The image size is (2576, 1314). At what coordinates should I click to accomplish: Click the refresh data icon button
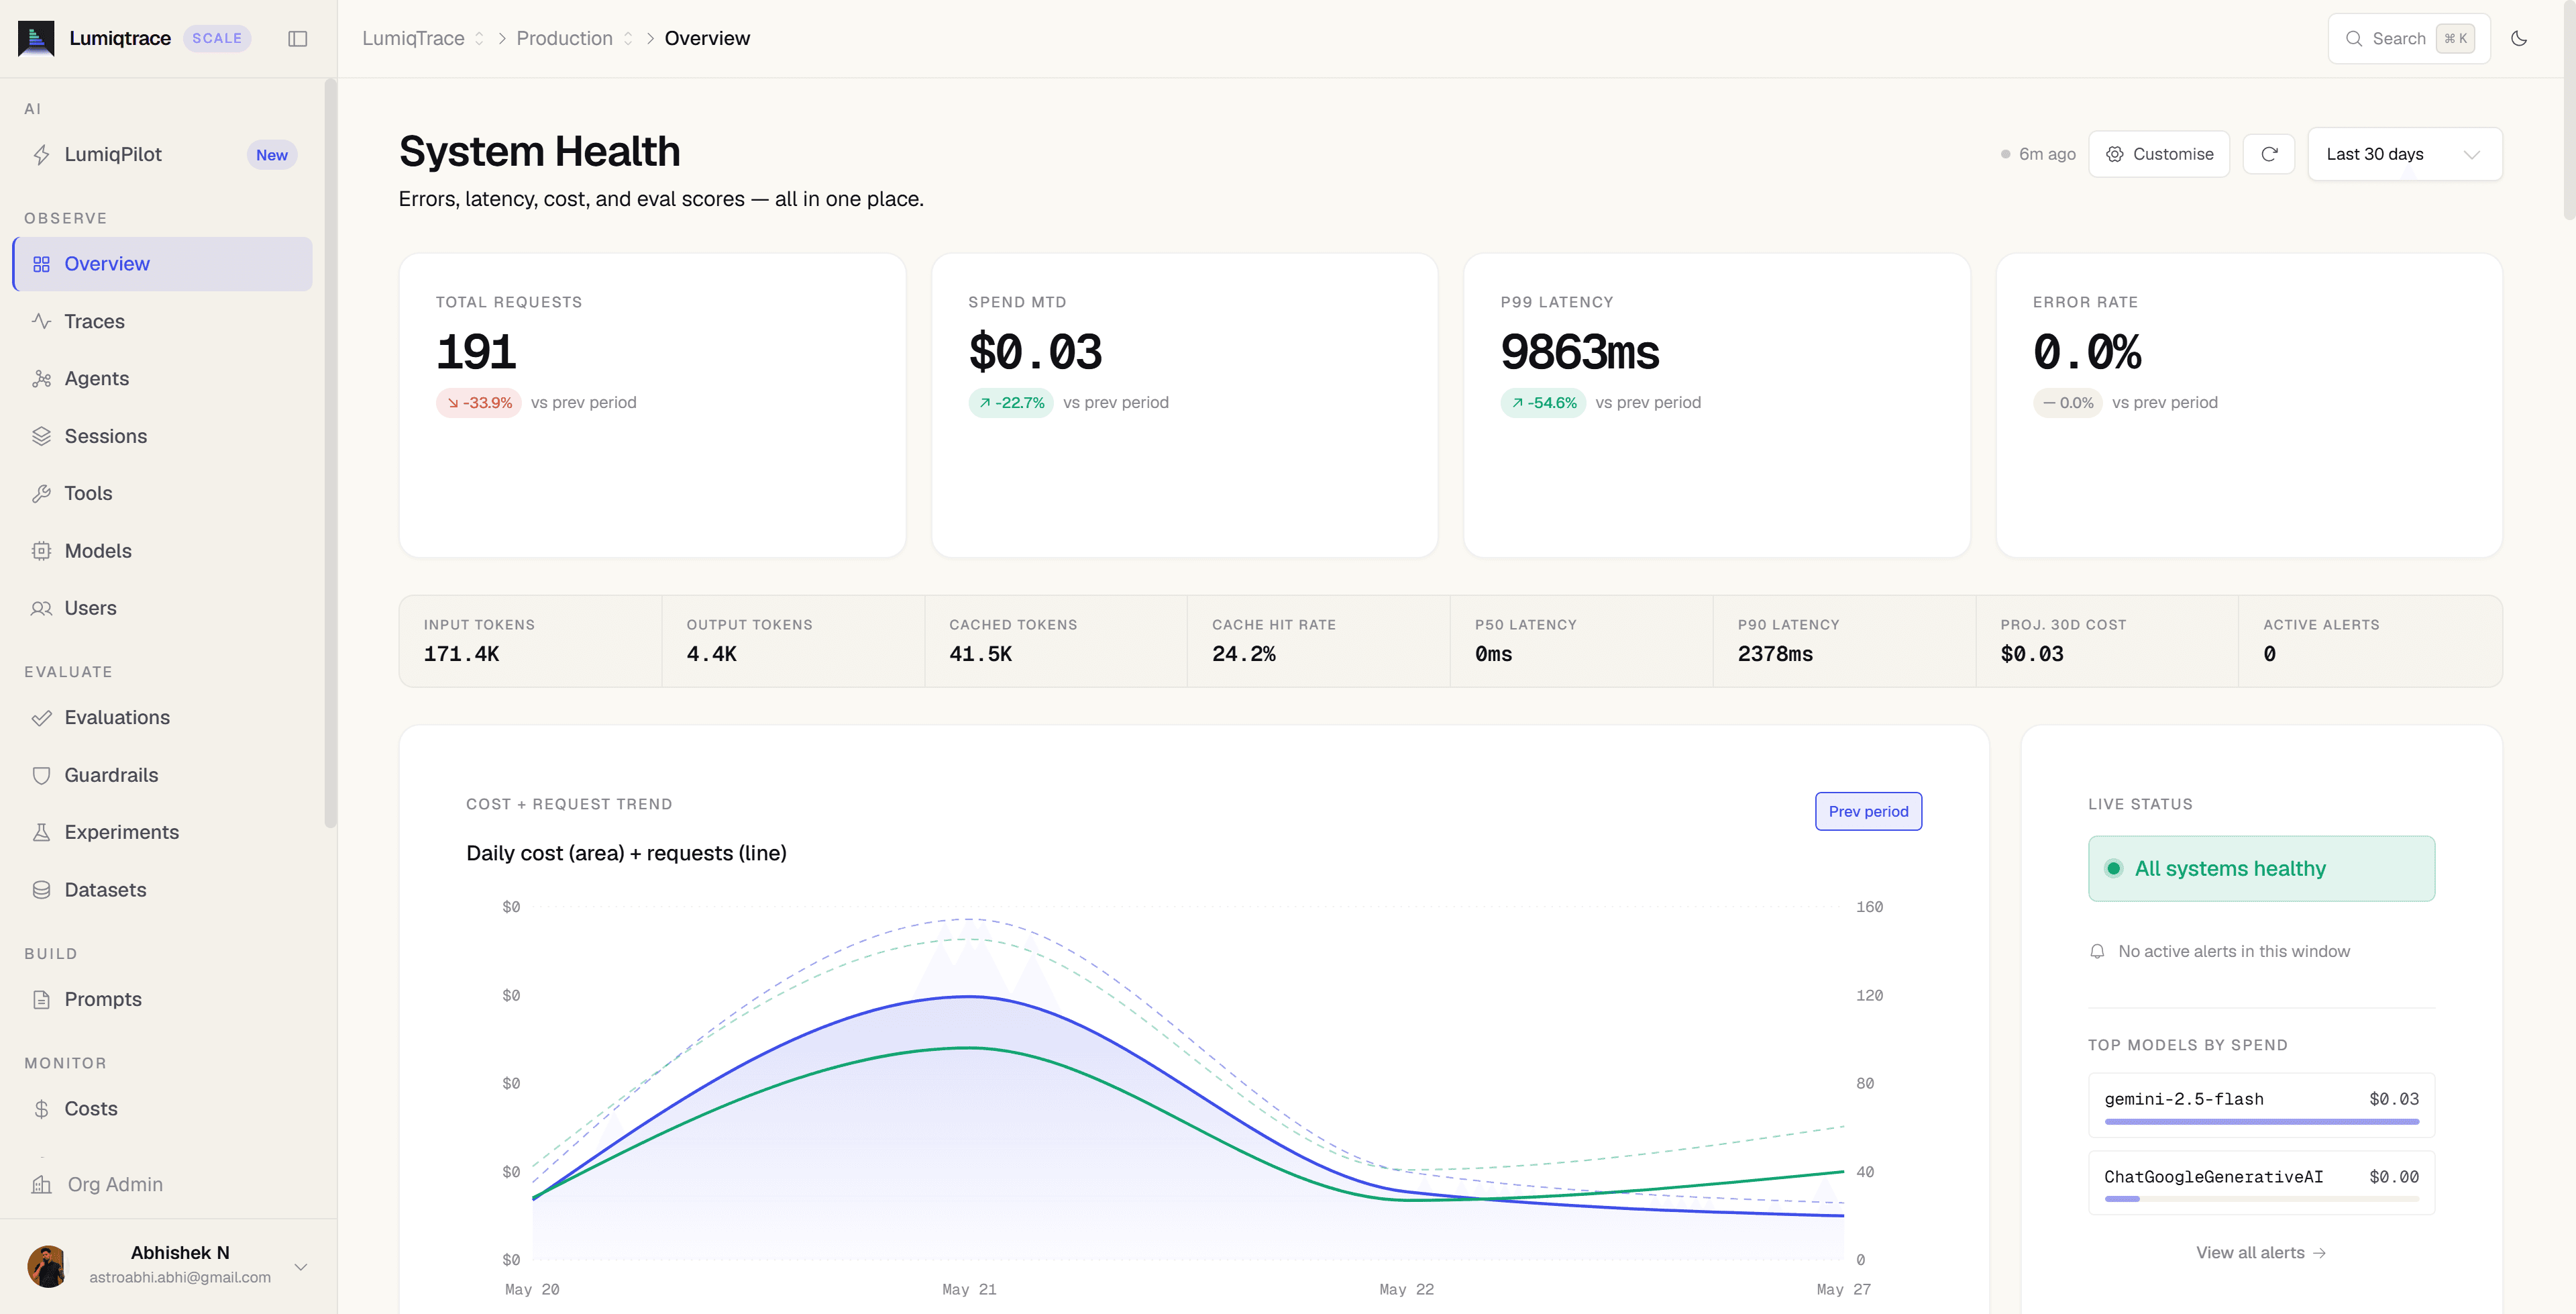2268,154
